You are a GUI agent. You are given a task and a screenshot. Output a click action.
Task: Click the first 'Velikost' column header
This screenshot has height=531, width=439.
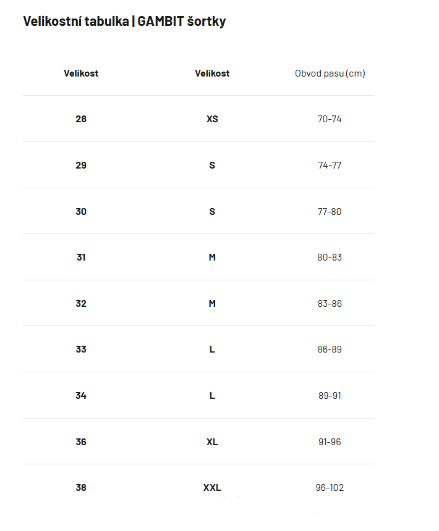pyautogui.click(x=81, y=73)
